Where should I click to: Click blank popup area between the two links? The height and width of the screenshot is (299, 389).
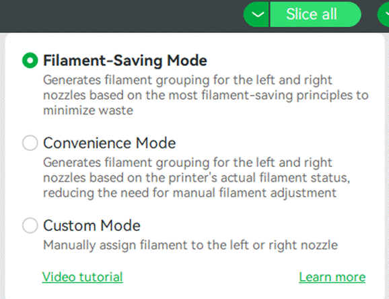pyautogui.click(x=211, y=277)
